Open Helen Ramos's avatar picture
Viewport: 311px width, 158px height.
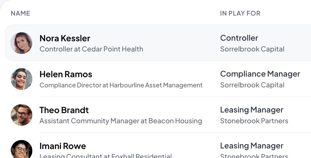(22, 79)
